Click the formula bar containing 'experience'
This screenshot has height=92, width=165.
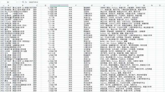pyautogui.click(x=96, y=2)
